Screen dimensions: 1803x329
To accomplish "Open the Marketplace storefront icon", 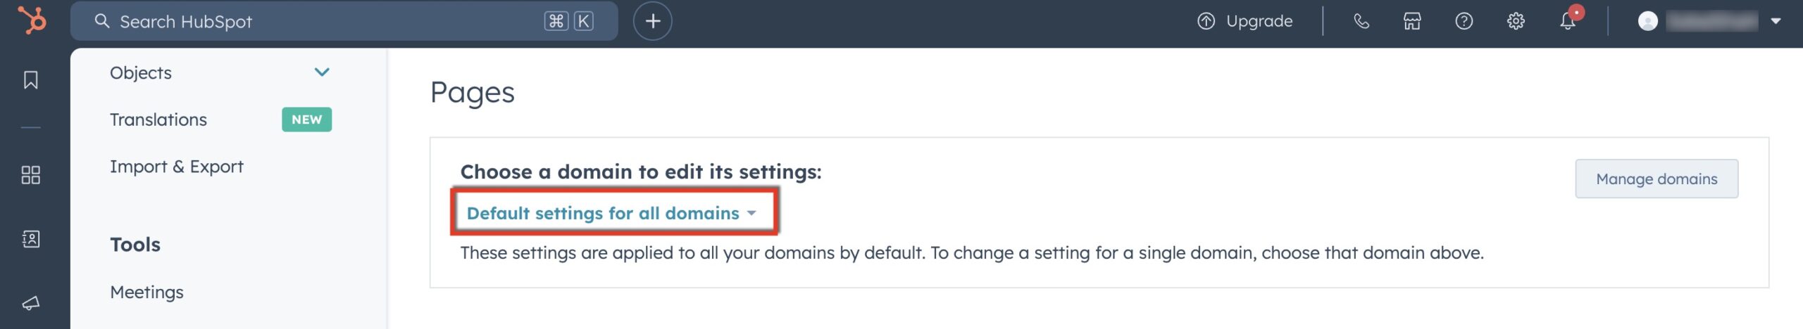I will 1412,21.
